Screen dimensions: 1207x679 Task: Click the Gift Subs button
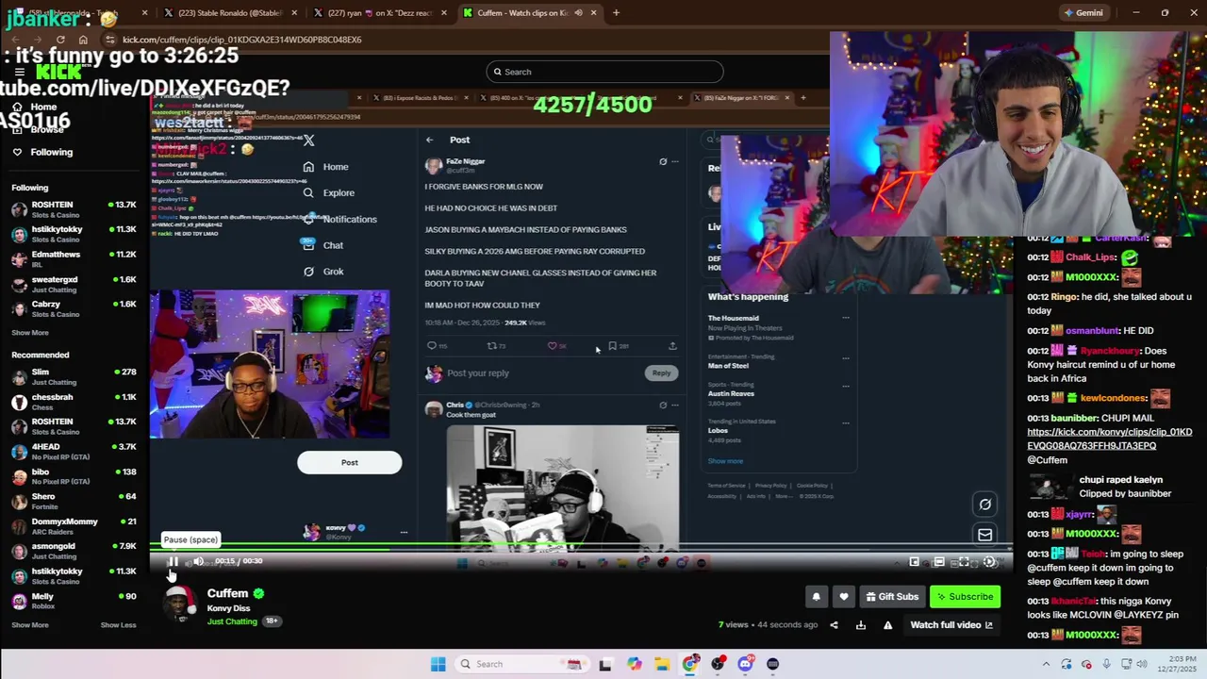[891, 596]
